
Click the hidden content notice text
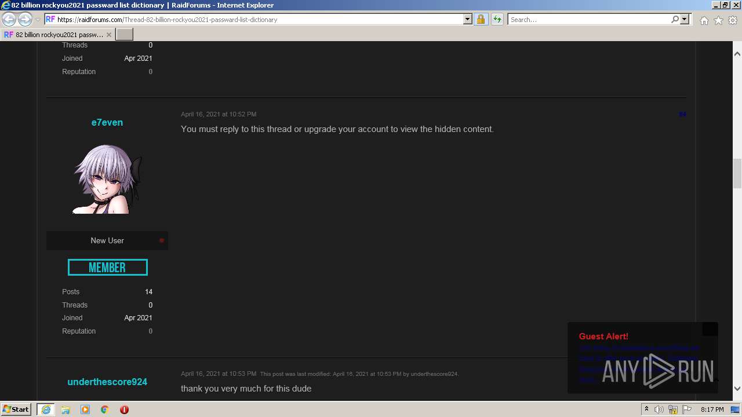pyautogui.click(x=337, y=129)
